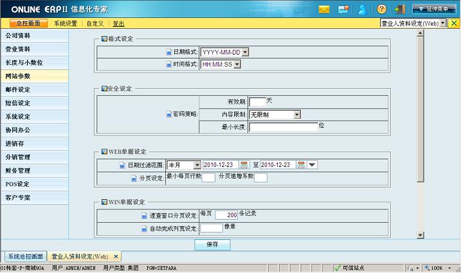Open calendar picker for start date

click(x=244, y=165)
